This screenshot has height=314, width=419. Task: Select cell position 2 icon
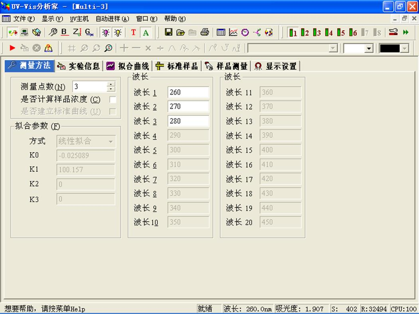305,32
